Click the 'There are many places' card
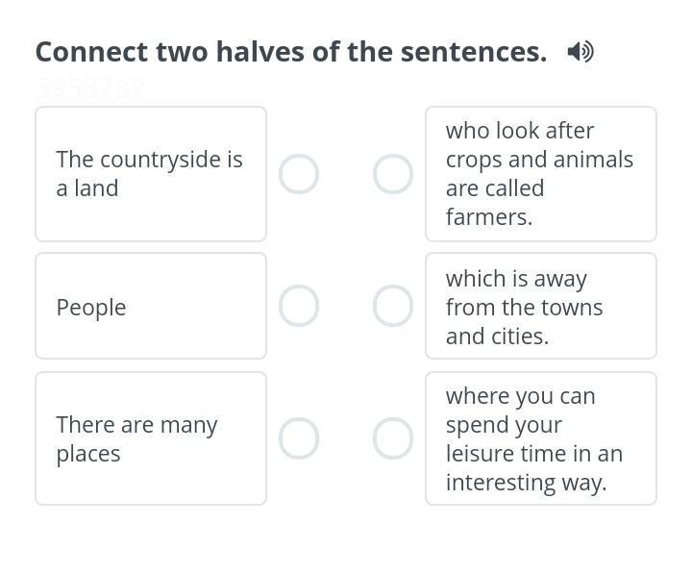Image resolution: width=692 pixels, height=574 pixels. click(151, 438)
